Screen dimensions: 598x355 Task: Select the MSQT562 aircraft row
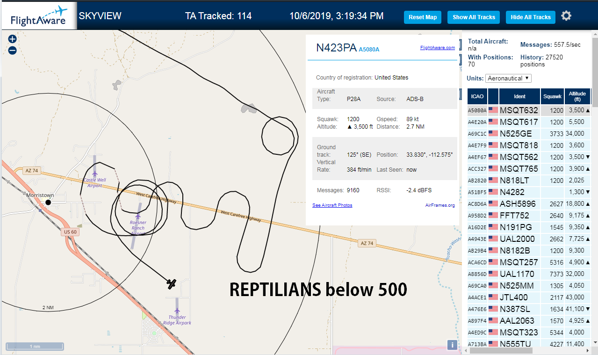[x=529, y=157]
